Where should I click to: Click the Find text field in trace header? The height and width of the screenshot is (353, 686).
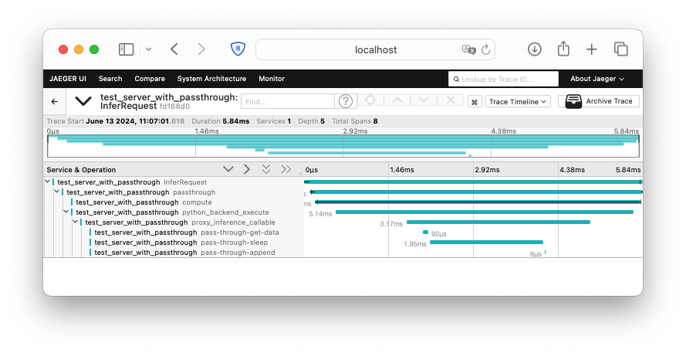coord(287,101)
